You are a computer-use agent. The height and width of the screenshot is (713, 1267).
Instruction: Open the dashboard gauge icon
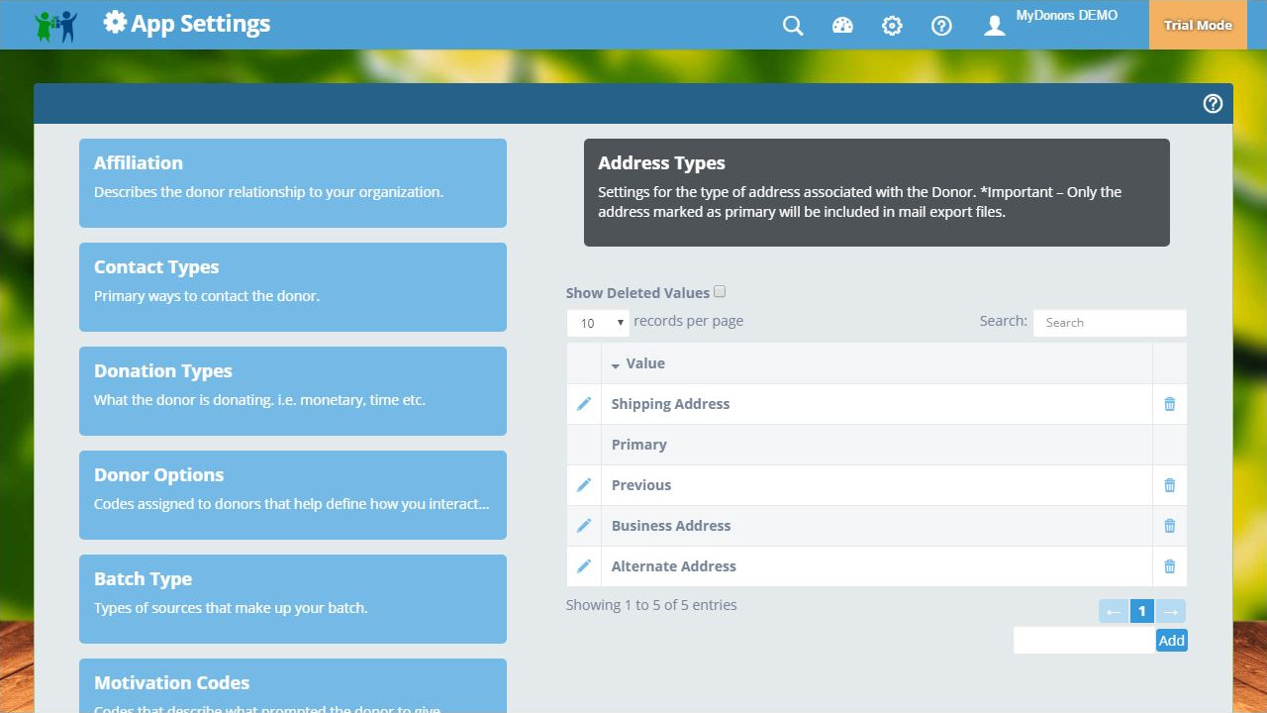[x=842, y=26]
